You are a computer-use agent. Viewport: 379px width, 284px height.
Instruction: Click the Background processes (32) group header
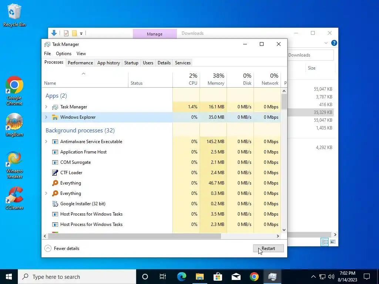[x=80, y=131]
